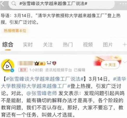Open hashtag #张雪峰谈大学越来越像工厂说法# in the post
127x118 pixels.
point(45,79)
